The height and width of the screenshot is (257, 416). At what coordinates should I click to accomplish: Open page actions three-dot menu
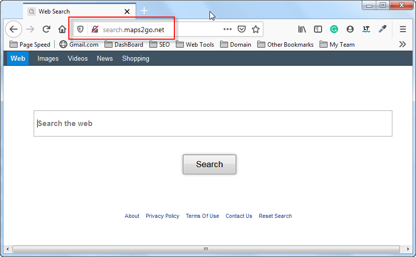pos(228,29)
